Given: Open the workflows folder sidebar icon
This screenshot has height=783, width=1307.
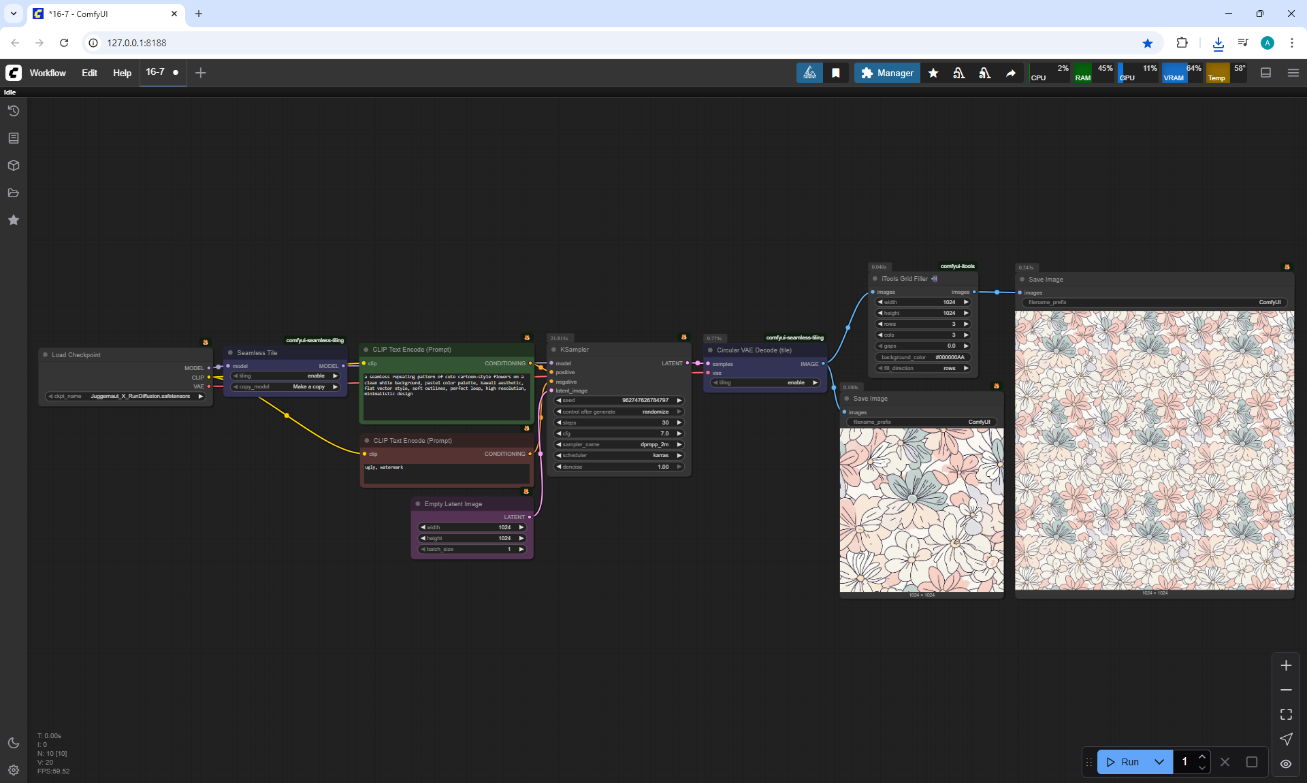Looking at the screenshot, I should click(13, 193).
